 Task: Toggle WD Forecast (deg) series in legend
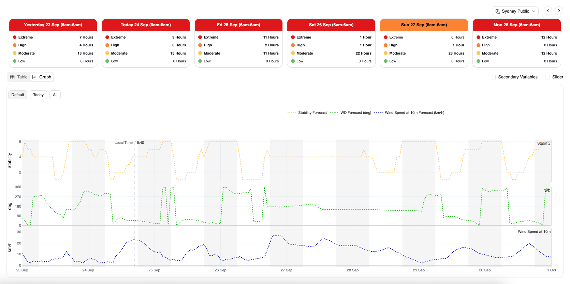click(x=350, y=113)
